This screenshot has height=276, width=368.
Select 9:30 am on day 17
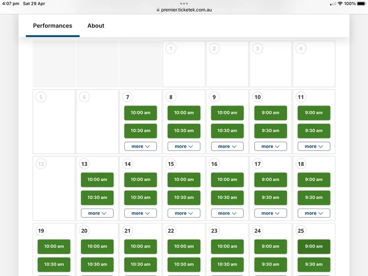(x=270, y=198)
